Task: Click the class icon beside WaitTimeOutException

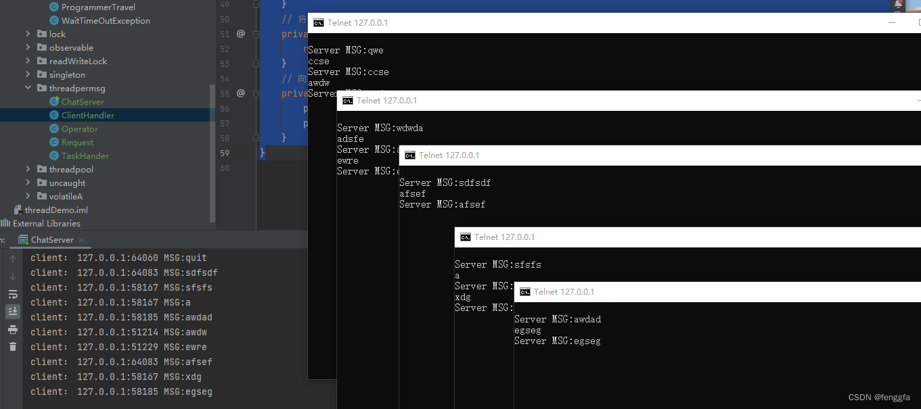Action: point(54,20)
